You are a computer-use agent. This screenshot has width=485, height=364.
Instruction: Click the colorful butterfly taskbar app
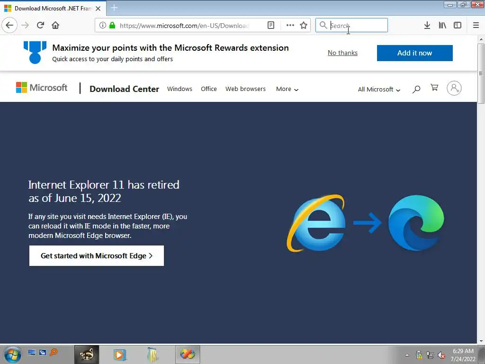(x=188, y=355)
